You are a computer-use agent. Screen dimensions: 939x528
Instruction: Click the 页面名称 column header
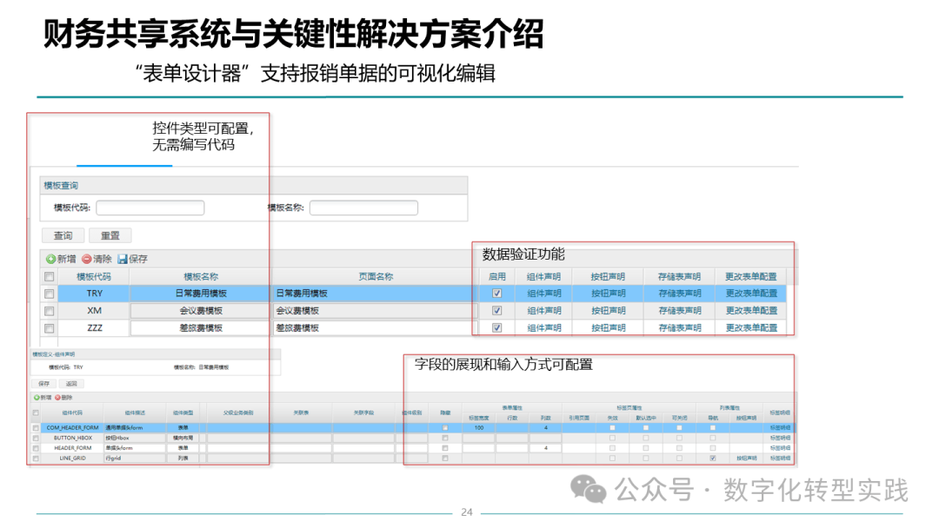pyautogui.click(x=376, y=277)
